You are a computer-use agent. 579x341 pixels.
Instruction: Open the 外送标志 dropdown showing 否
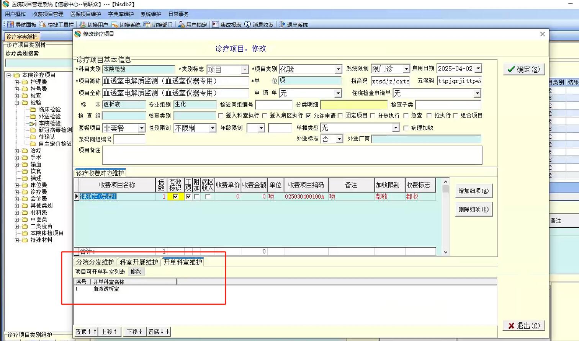coord(339,139)
